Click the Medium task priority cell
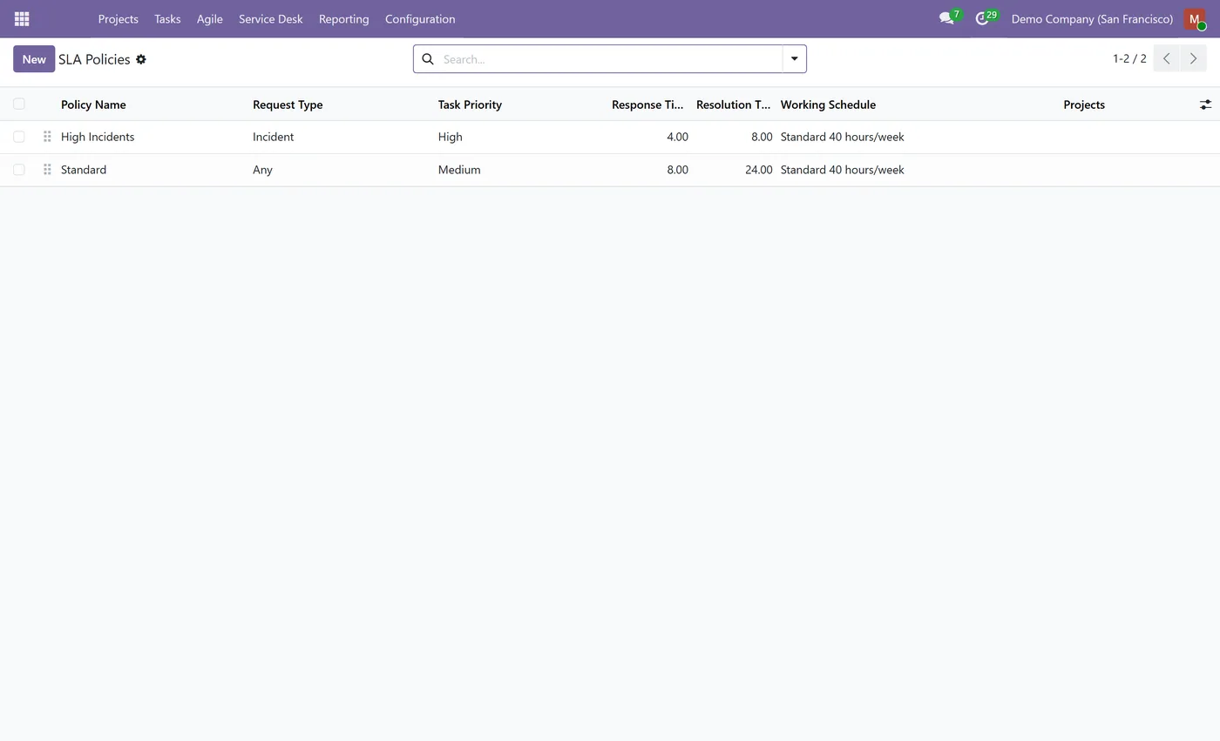This screenshot has height=741, width=1220. tap(459, 170)
